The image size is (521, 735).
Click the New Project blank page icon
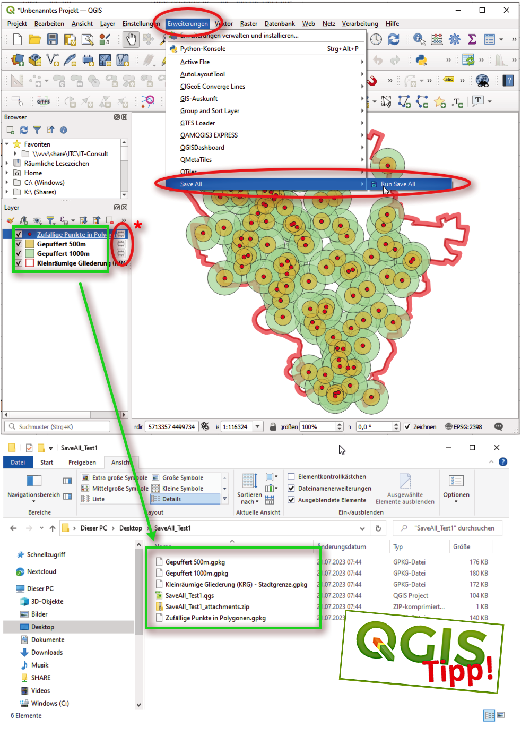click(x=17, y=39)
